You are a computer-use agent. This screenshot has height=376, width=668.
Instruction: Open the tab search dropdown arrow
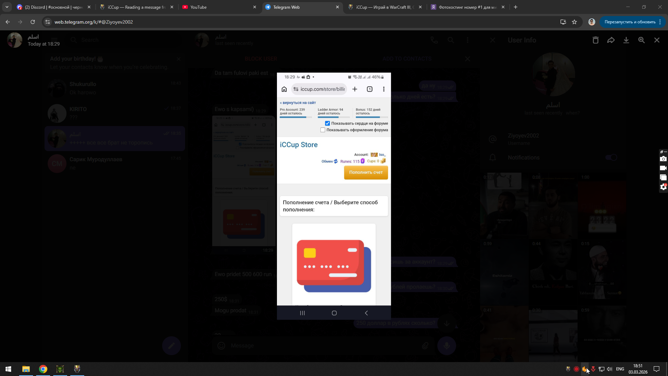pos(7,7)
